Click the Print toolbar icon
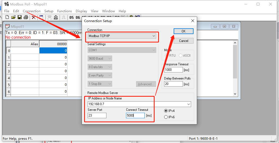The width and height of the screenshot is (279, 143). pos(26,17)
